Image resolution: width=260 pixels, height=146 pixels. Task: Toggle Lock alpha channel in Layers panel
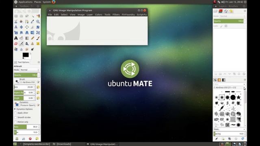click(226, 26)
